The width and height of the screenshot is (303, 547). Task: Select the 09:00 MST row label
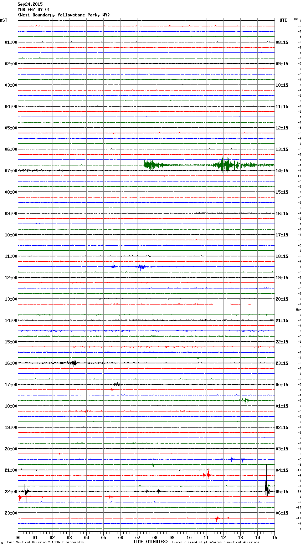(x=11, y=214)
